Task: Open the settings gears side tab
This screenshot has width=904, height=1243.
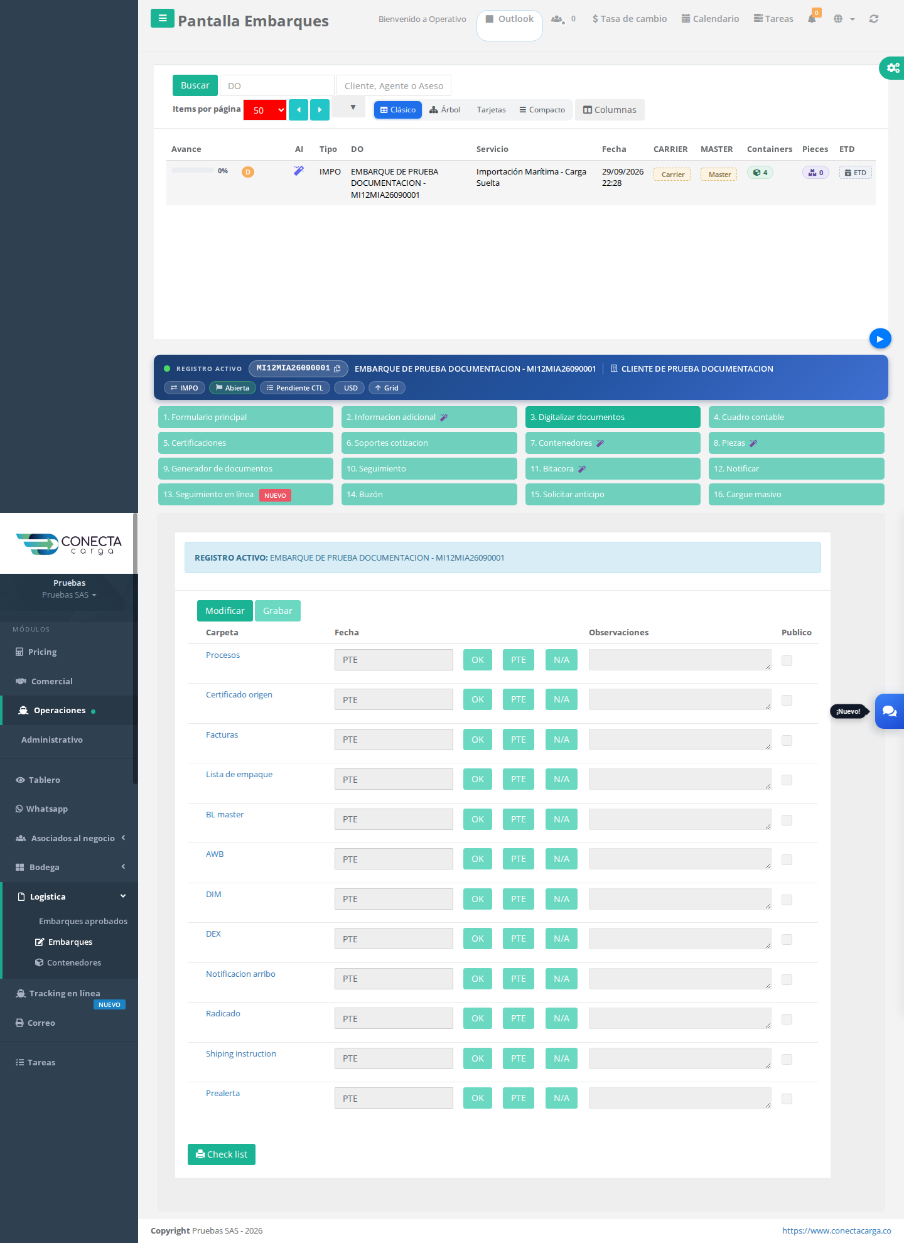Action: point(892,68)
